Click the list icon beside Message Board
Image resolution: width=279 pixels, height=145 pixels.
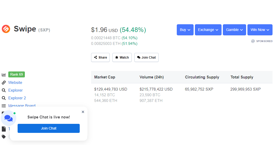tap(4, 106)
